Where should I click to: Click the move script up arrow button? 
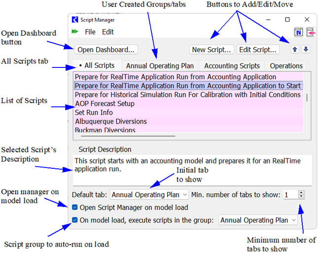(295, 49)
